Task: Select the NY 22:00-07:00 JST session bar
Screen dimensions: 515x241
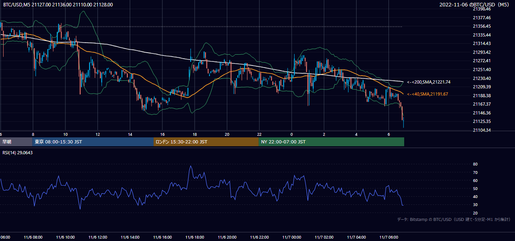Action: click(x=331, y=142)
